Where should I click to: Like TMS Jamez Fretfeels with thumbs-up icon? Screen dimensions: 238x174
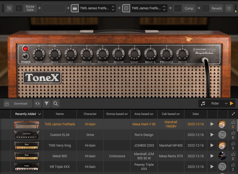pyautogui.click(x=233, y=122)
